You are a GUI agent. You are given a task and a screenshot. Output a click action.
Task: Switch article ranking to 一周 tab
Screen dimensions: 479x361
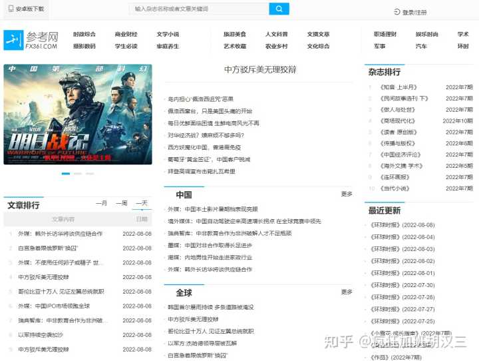pos(122,203)
